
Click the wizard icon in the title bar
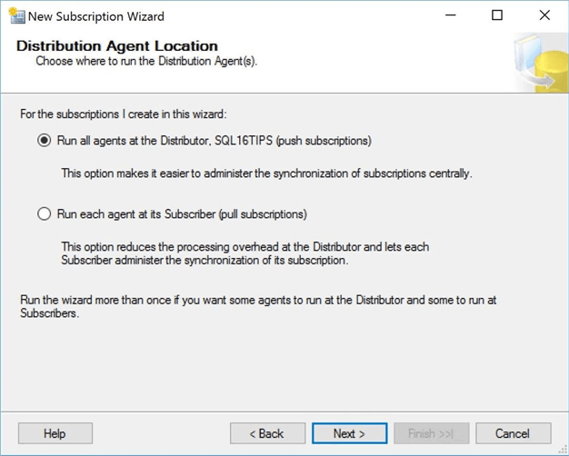pyautogui.click(x=15, y=15)
